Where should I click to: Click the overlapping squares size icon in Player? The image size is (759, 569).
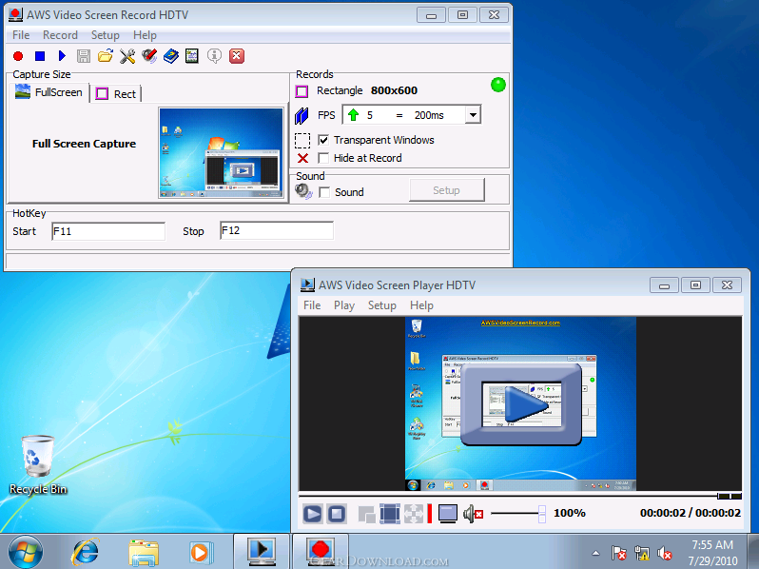click(x=366, y=514)
